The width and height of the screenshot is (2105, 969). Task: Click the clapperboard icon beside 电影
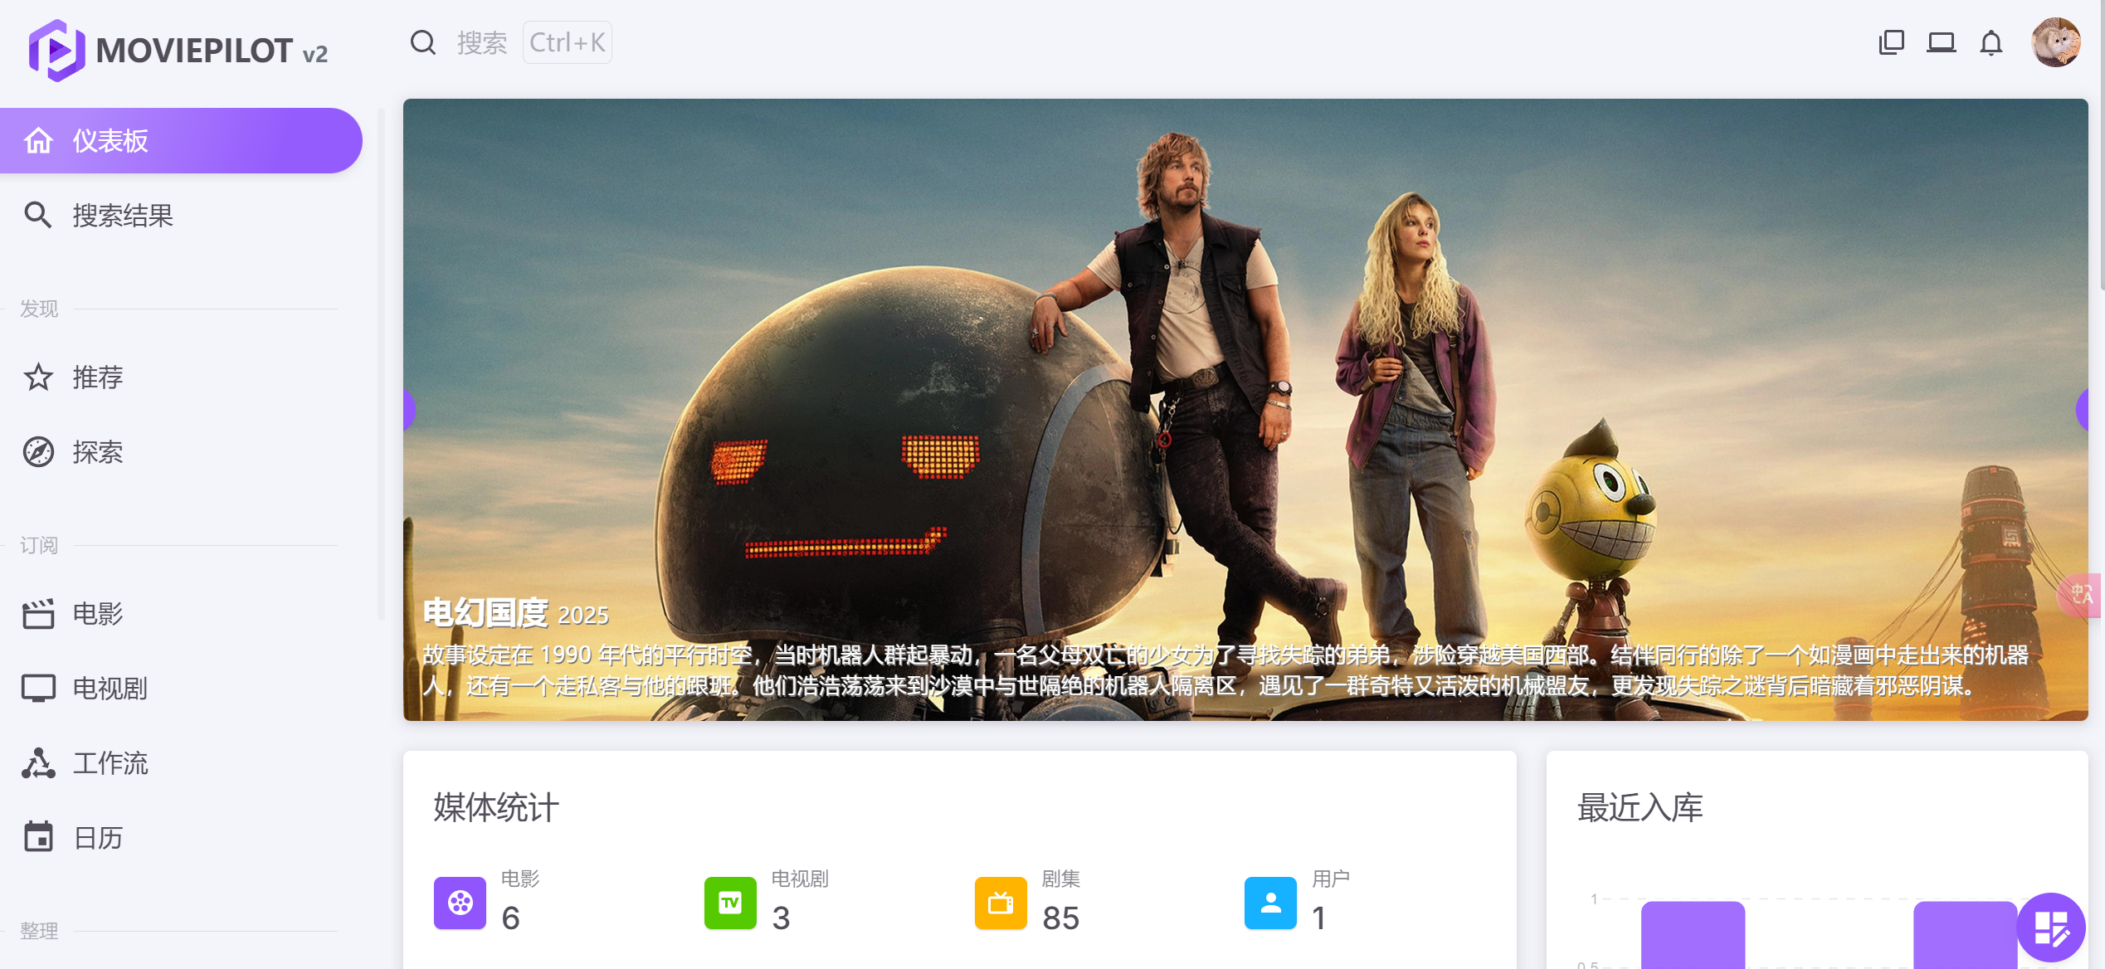[x=38, y=614]
